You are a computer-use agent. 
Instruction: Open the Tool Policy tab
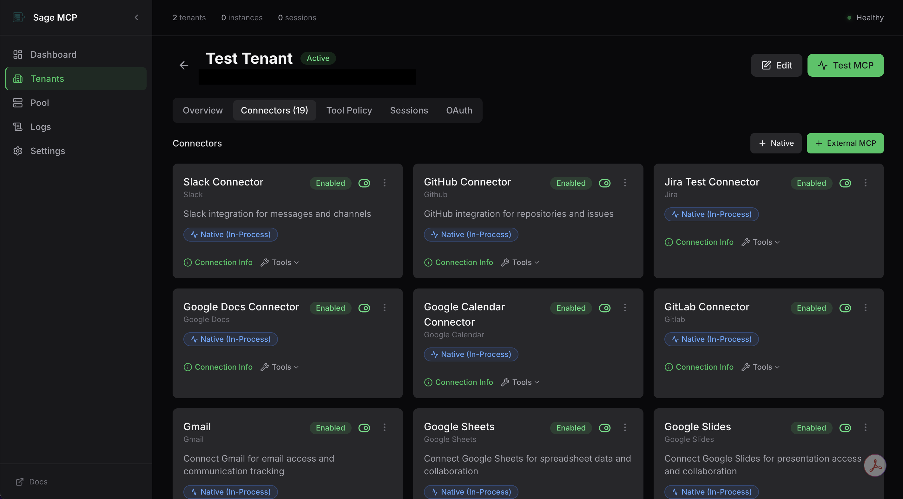click(349, 110)
